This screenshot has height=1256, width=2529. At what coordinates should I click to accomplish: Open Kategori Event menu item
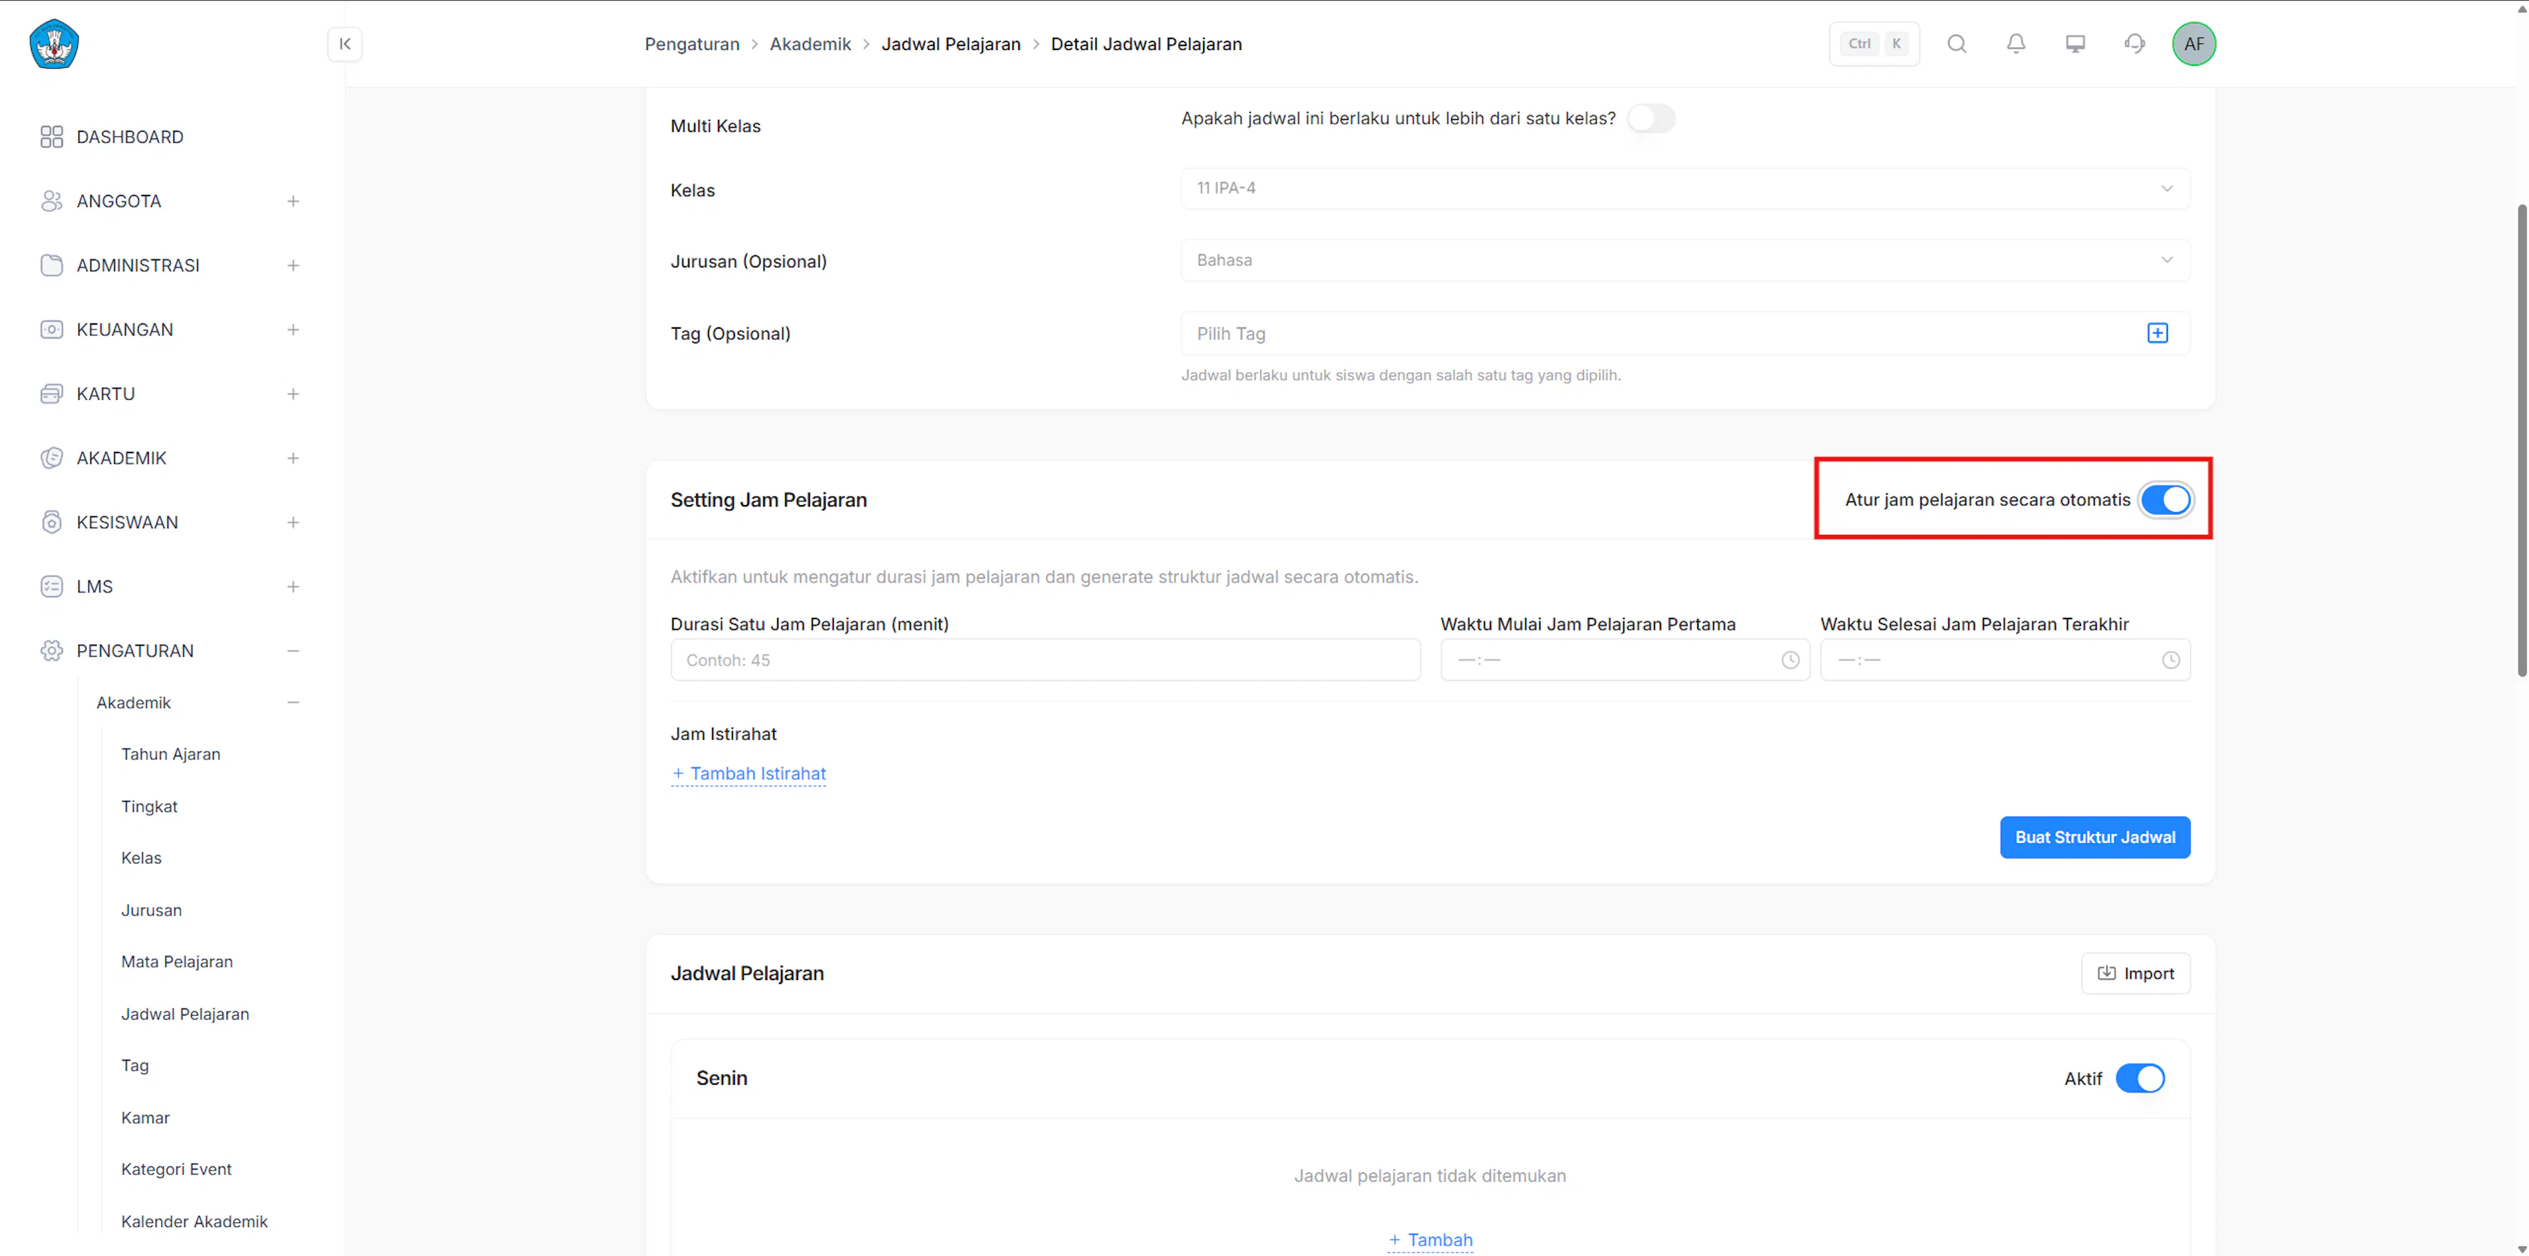click(x=176, y=1170)
